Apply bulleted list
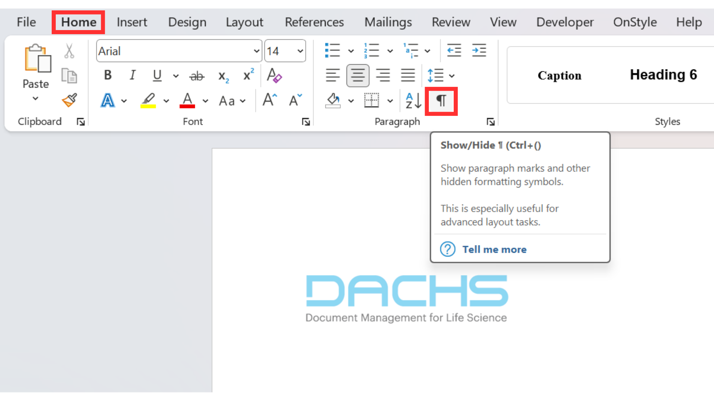Viewport: 714px width, 401px height. point(332,50)
